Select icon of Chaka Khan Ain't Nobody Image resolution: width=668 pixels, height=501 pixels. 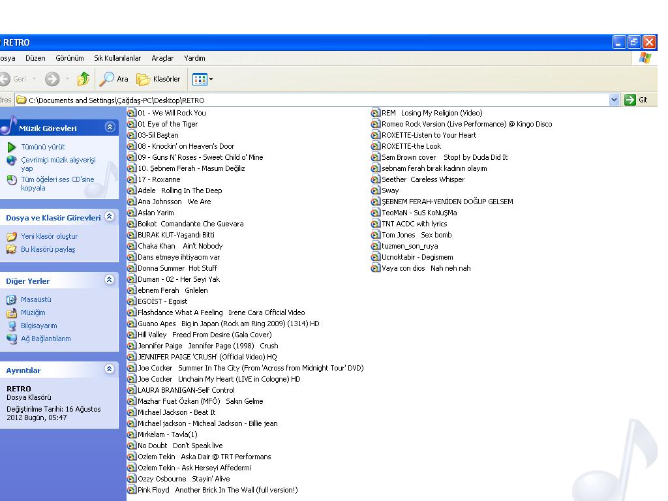pos(132,246)
